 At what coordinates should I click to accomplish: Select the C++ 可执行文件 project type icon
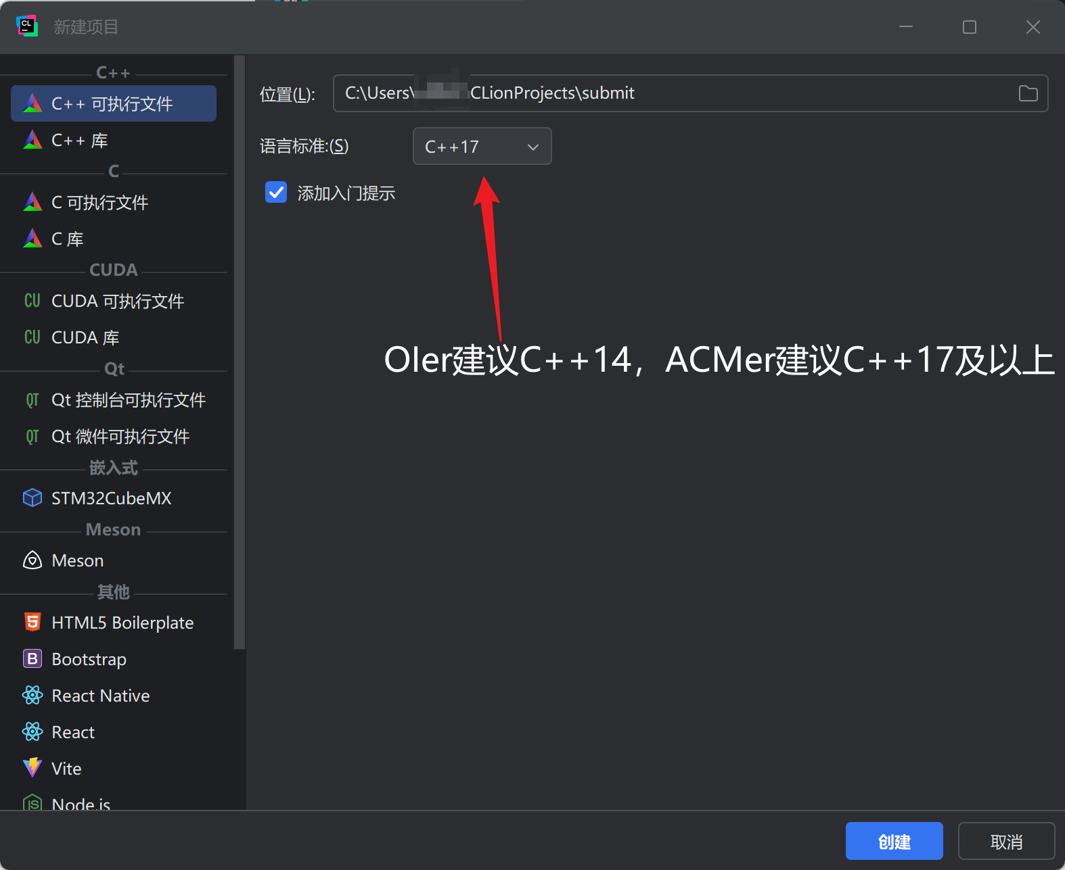tap(32, 103)
